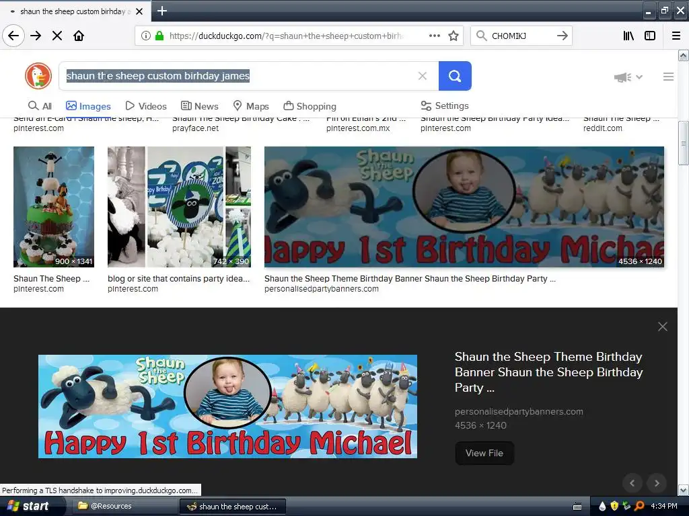The width and height of the screenshot is (689, 516).
Task: Go forward with the browser forward arrow
Action: click(36, 36)
